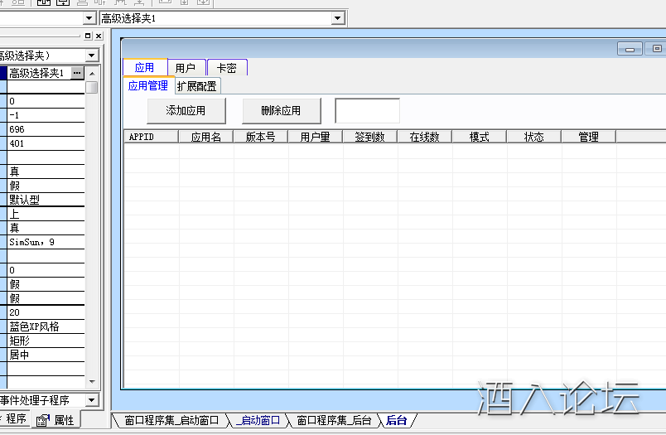
Task: Expand the 高级选择夹1 component dropdown in toolbar
Action: [337, 18]
